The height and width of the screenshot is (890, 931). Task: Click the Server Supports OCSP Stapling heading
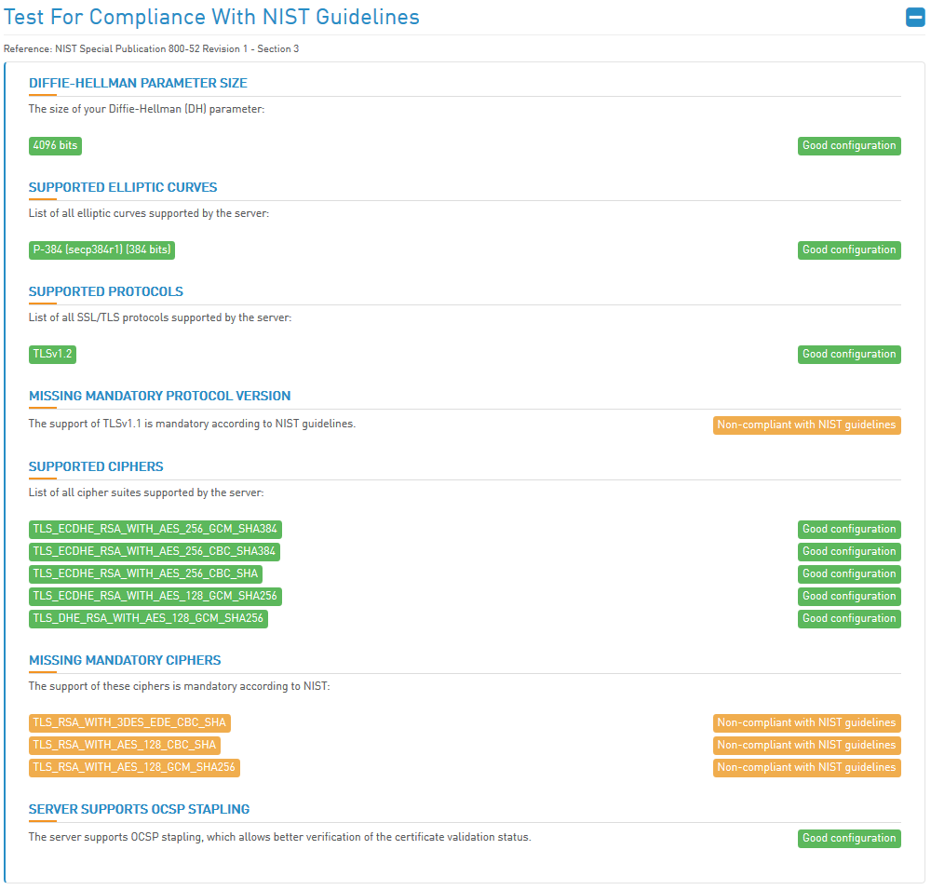tap(139, 809)
